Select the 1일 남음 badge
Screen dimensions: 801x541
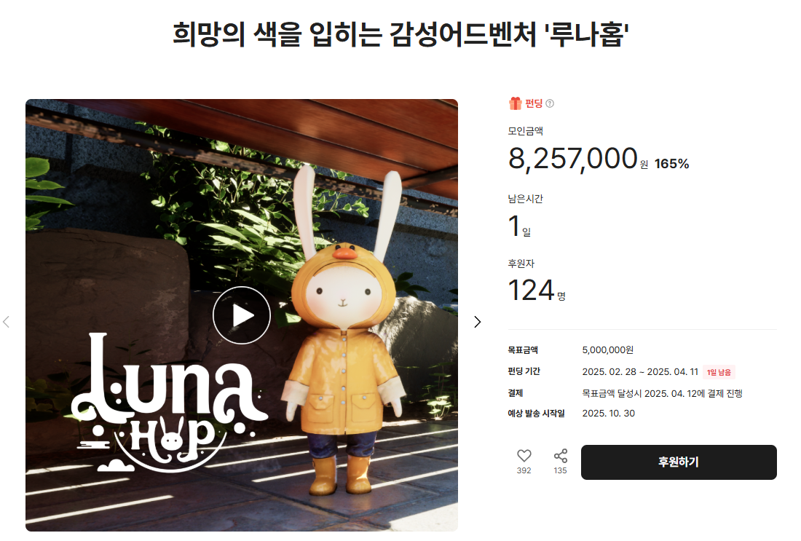pyautogui.click(x=719, y=372)
